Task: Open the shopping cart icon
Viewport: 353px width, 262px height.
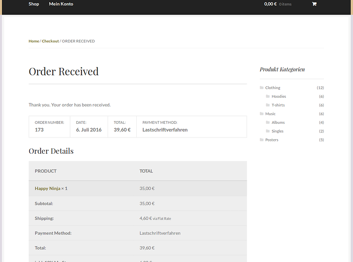Action: [314, 4]
